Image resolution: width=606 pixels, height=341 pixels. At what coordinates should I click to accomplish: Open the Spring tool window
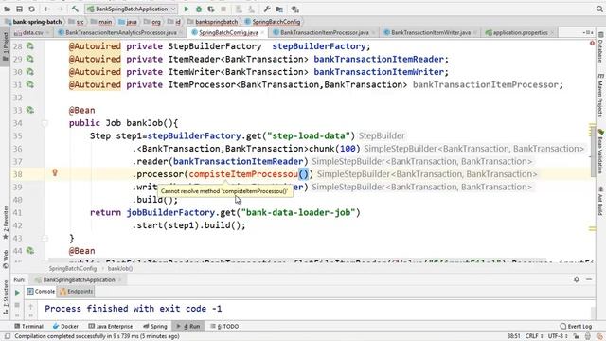[x=154, y=326]
